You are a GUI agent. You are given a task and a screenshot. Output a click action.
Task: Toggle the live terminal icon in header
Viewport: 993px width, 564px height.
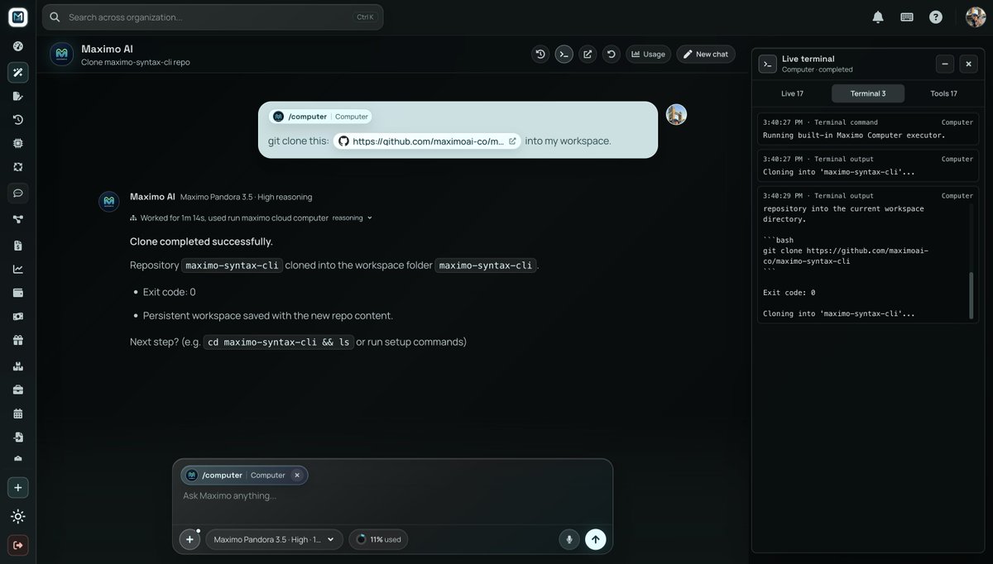[564, 54]
